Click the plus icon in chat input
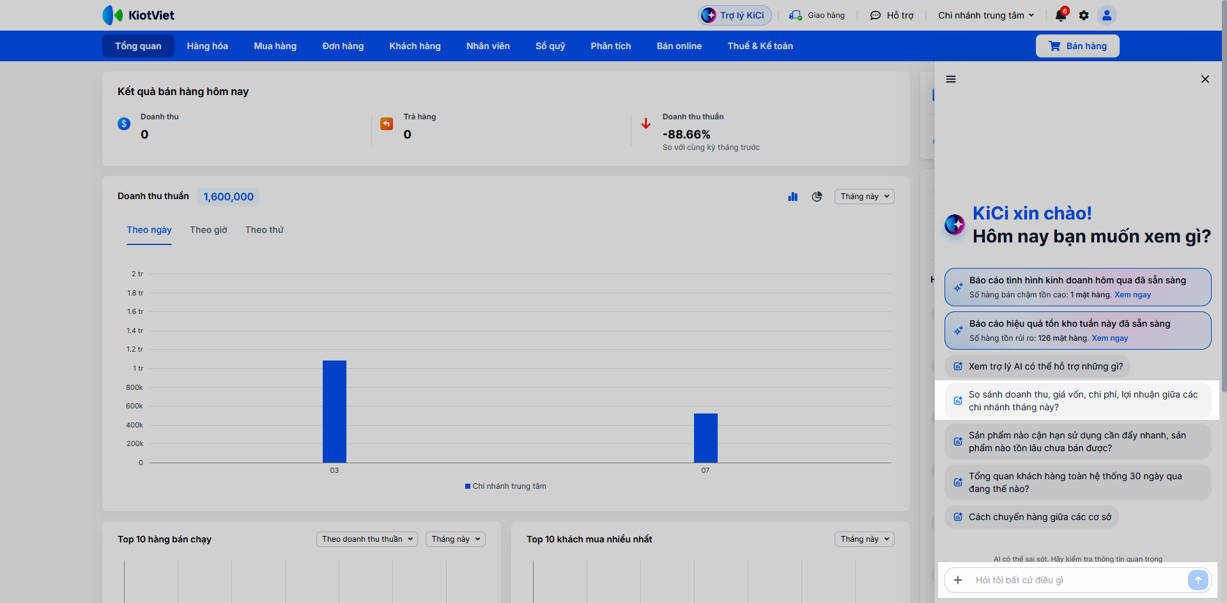Viewport: 1227px width, 603px height. [958, 580]
